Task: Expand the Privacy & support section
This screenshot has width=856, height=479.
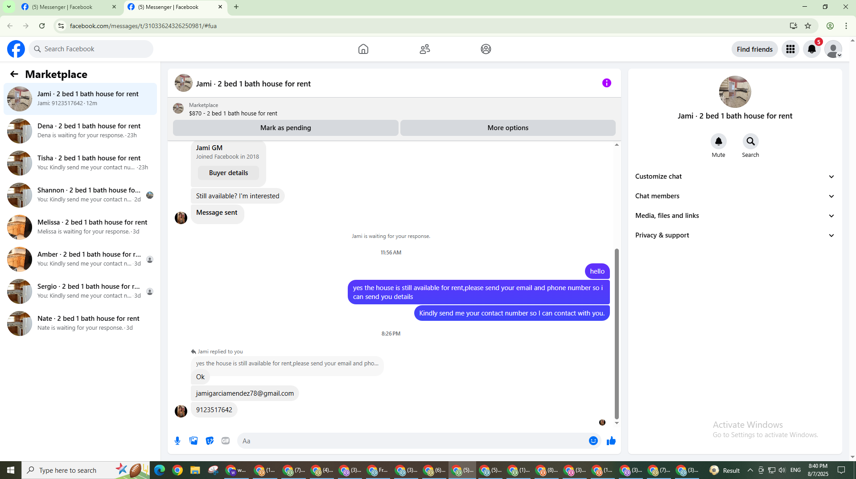Action: [x=735, y=235]
